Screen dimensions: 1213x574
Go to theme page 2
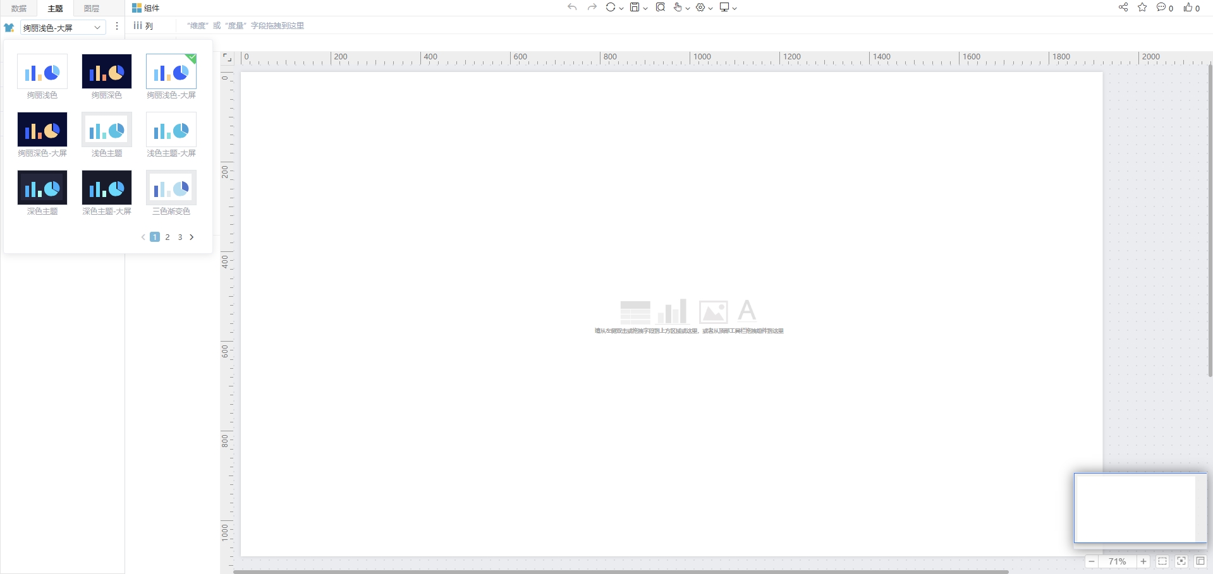pos(168,237)
